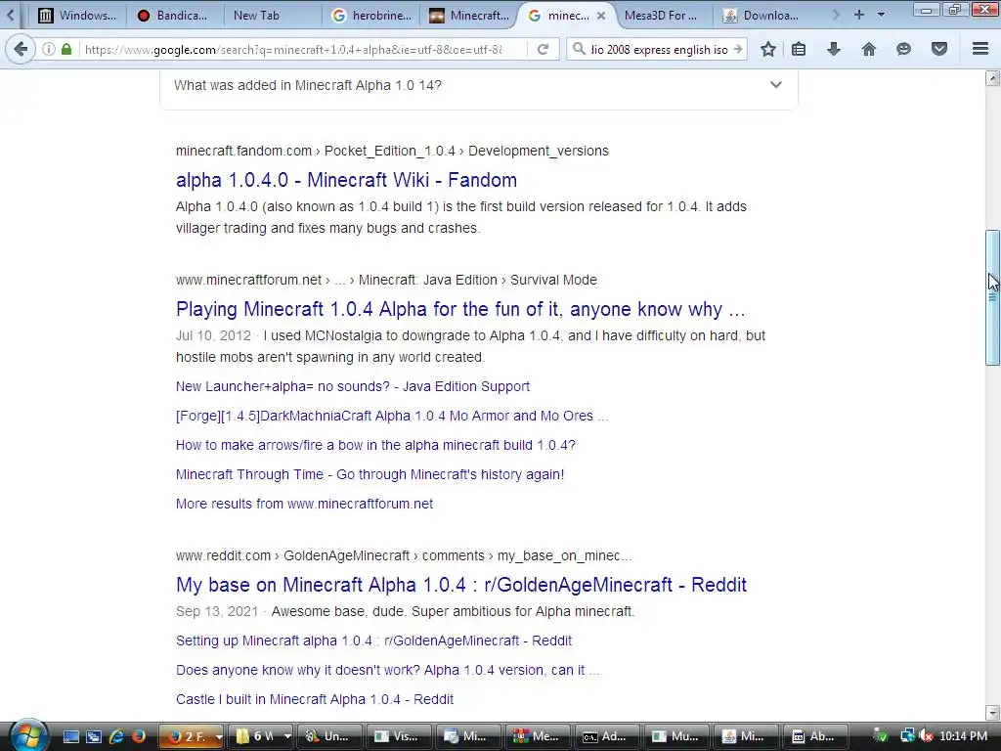This screenshot has width=1001, height=751.
Task: Open the tray volume muted icon
Action: [925, 736]
